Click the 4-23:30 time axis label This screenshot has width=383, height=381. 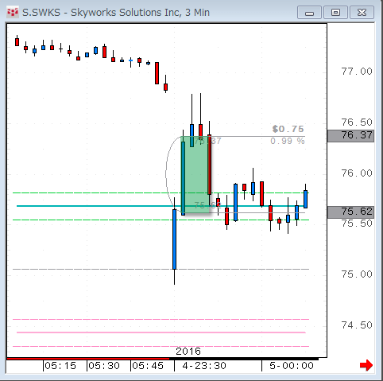click(204, 366)
